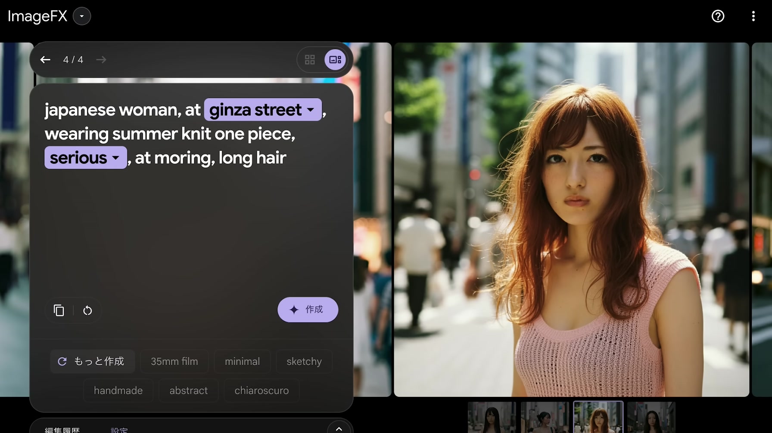The height and width of the screenshot is (433, 772).
Task: Add the minimal style chip
Action: pyautogui.click(x=242, y=362)
